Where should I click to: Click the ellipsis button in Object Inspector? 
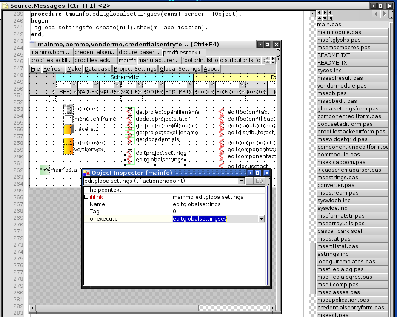click(x=250, y=181)
